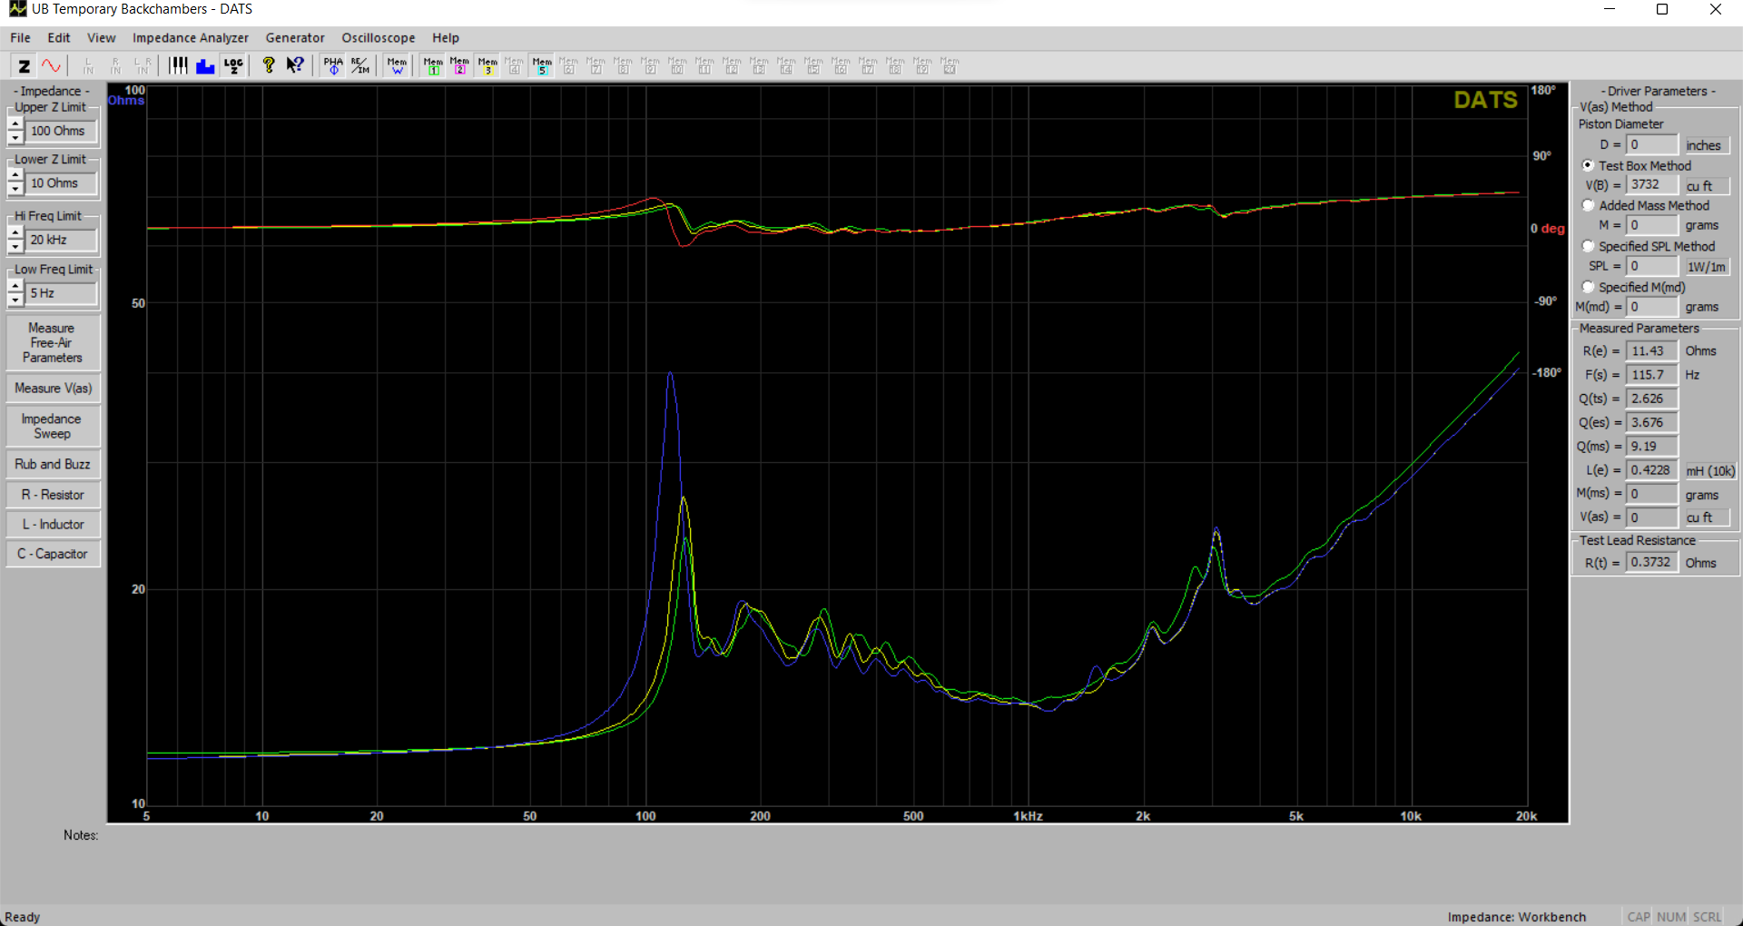Toggle the RE/IM display icon
This screenshot has width=1743, height=926.
pos(360,65)
